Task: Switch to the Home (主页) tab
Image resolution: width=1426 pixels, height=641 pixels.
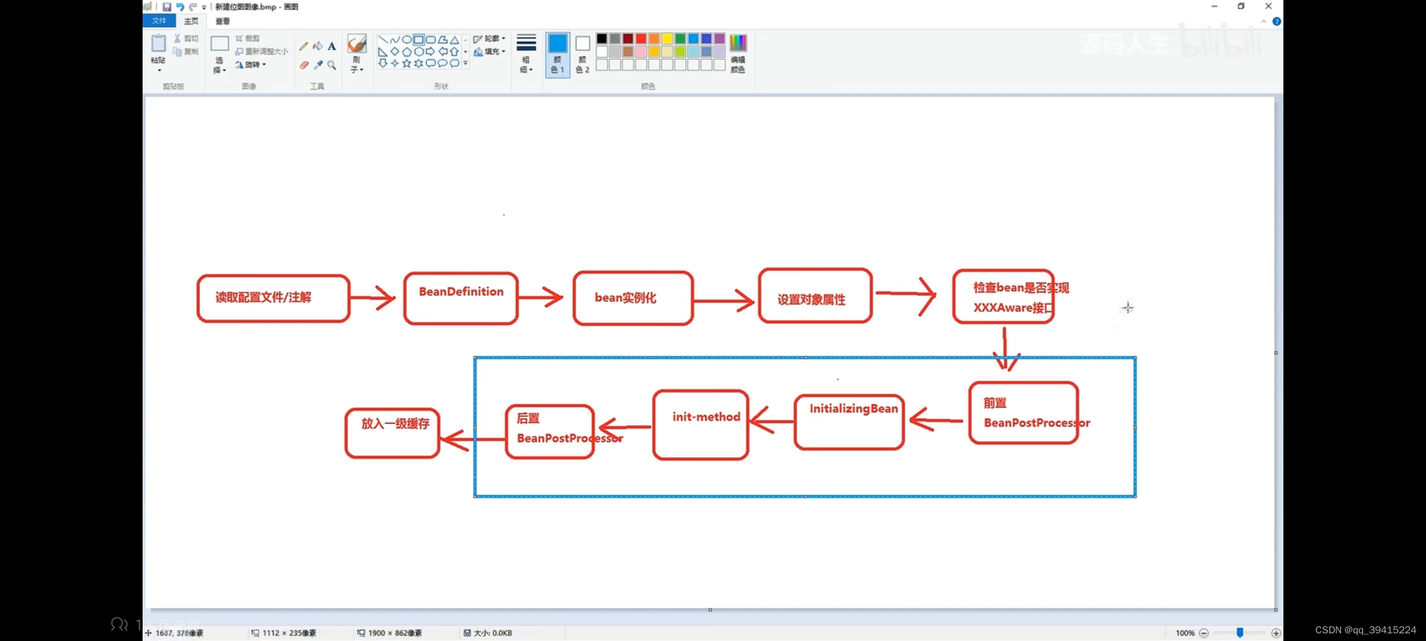Action: [x=191, y=21]
